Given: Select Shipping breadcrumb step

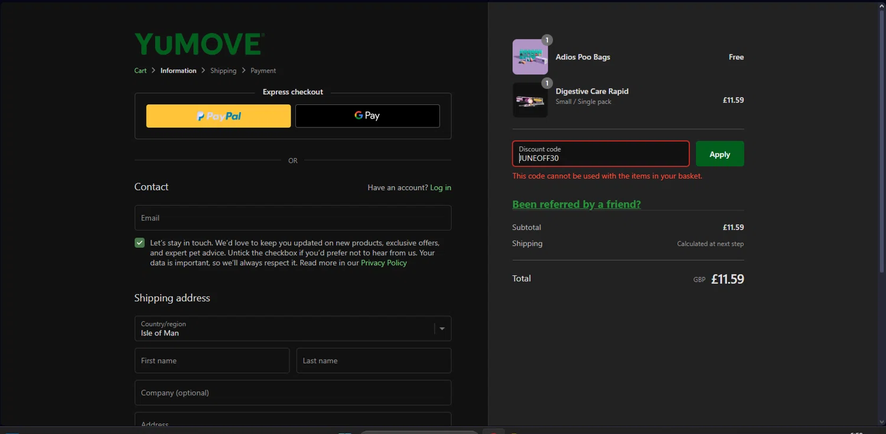Looking at the screenshot, I should pos(223,71).
